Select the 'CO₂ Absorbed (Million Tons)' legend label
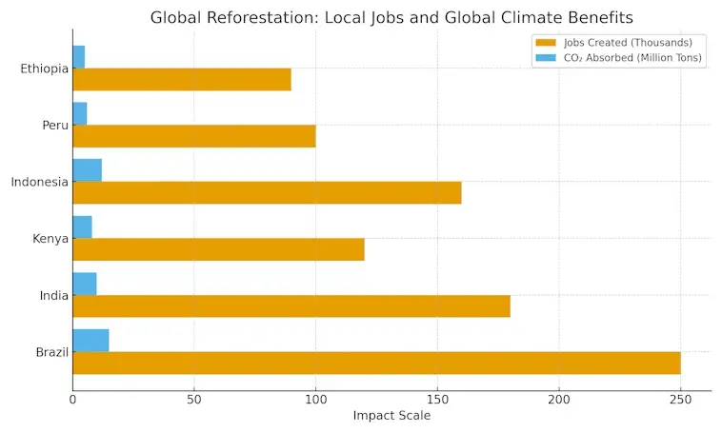722x433 pixels. (632, 58)
